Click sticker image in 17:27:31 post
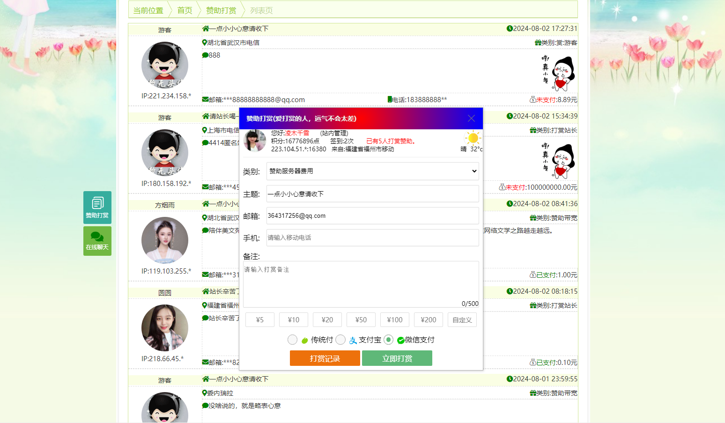This screenshot has height=423, width=725. tap(558, 74)
